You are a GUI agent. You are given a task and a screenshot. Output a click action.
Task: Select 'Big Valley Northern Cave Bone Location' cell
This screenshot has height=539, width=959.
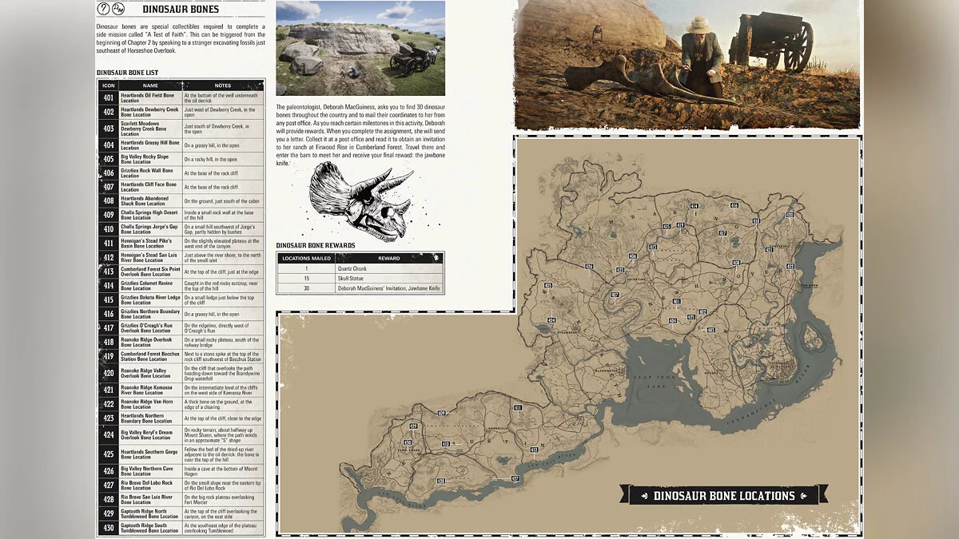[150, 471]
